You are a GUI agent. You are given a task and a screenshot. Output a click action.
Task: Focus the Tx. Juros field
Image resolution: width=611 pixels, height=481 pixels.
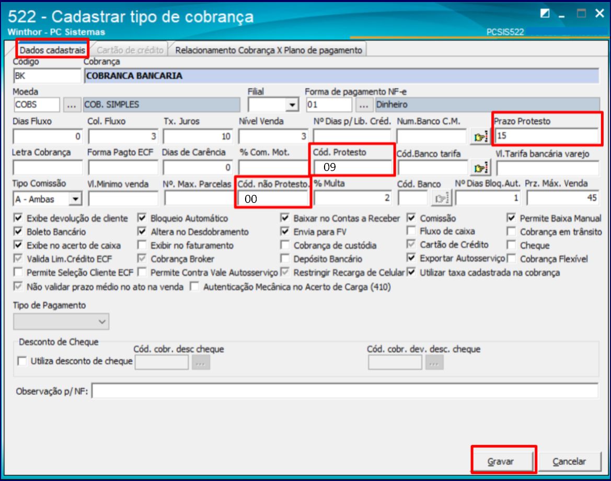coord(198,137)
